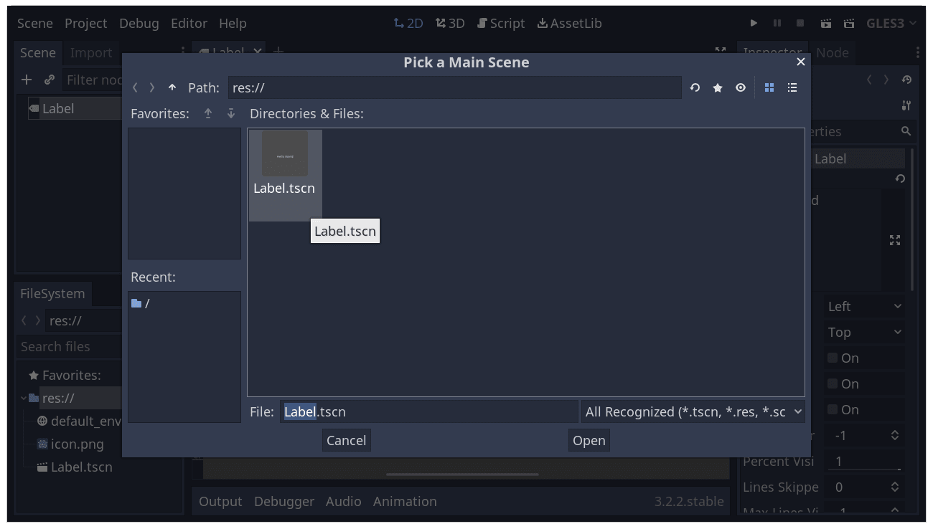The height and width of the screenshot is (529, 933).
Task: Enable the Autowrap On checkbox
Action: tap(833, 358)
